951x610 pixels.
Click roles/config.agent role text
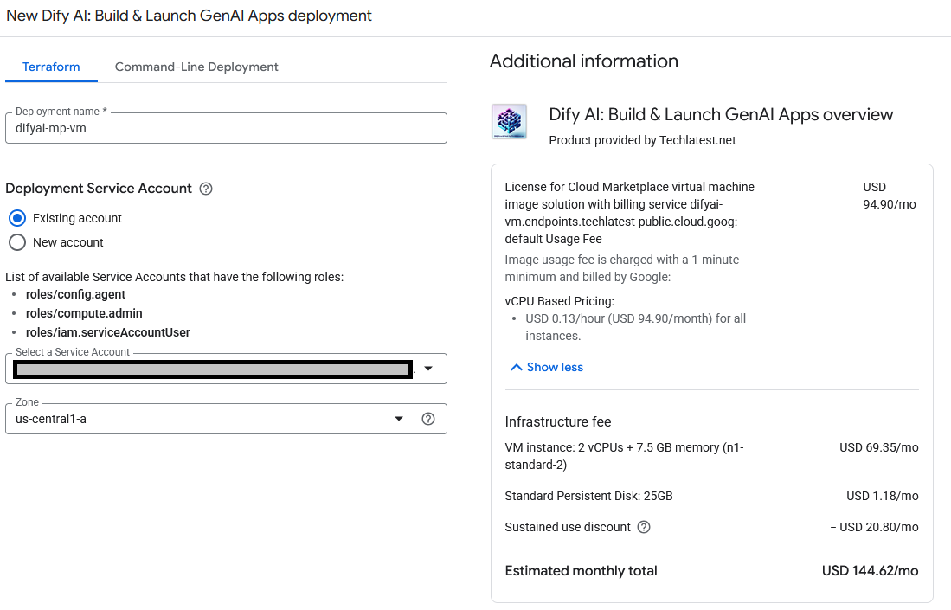76,294
